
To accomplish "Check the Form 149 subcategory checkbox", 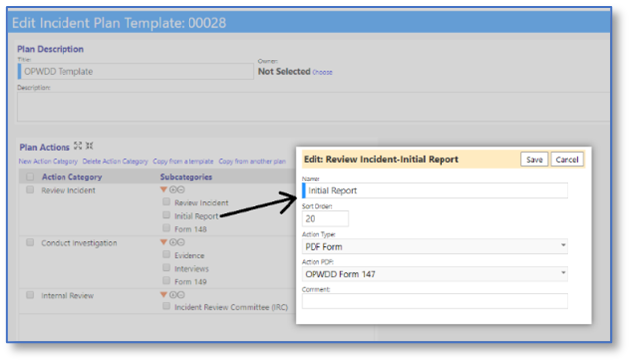I will (x=166, y=281).
